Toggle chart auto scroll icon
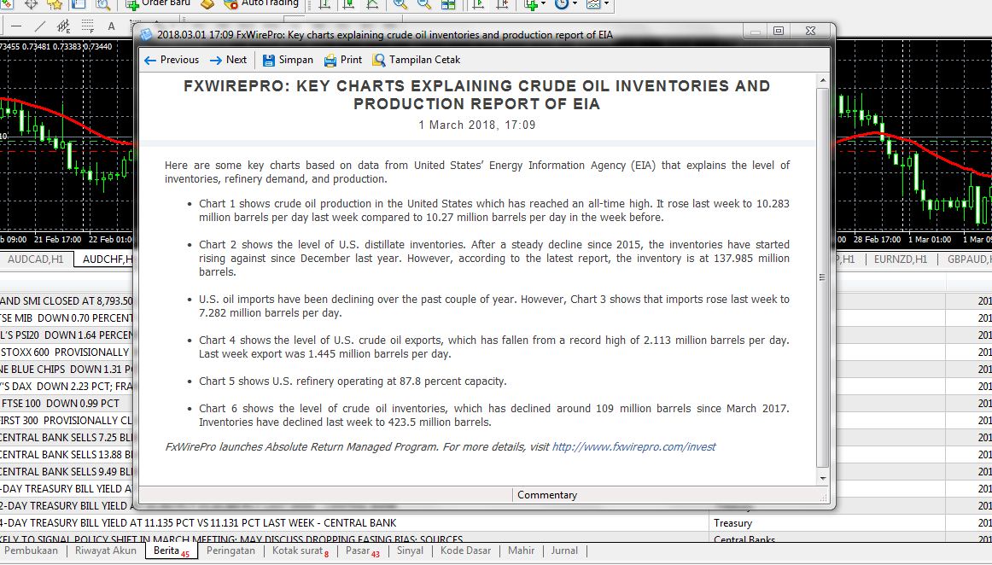 pyautogui.click(x=478, y=3)
